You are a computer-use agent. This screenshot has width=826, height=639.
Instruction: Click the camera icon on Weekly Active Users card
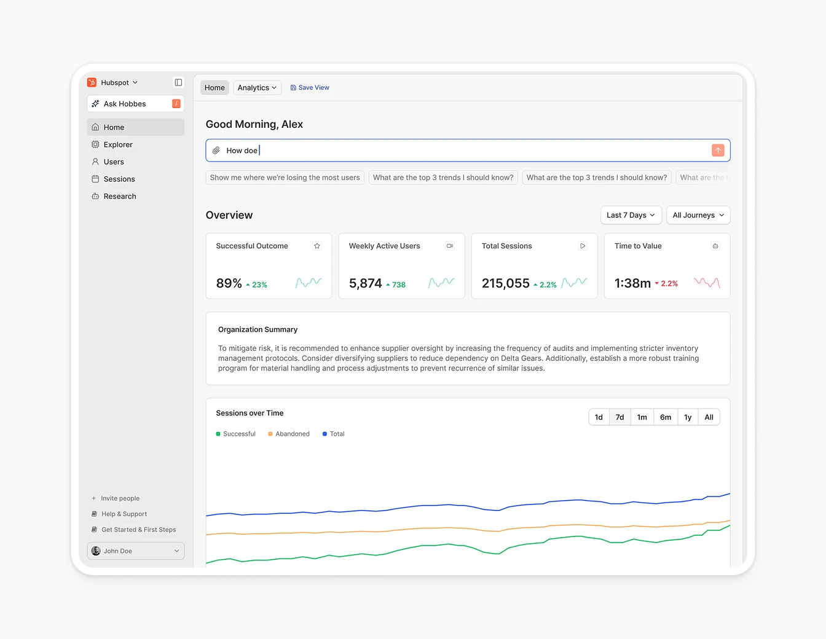pyautogui.click(x=450, y=245)
